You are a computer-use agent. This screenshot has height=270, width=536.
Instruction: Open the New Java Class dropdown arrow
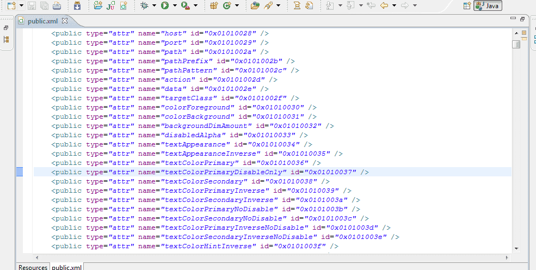pos(237,5)
